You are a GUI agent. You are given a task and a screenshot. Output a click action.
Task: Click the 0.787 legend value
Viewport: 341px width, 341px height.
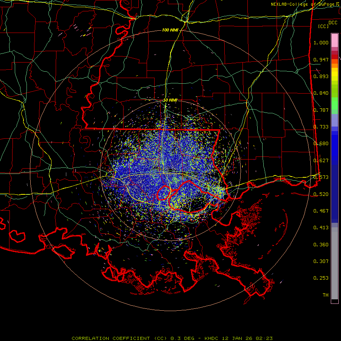click(x=321, y=110)
